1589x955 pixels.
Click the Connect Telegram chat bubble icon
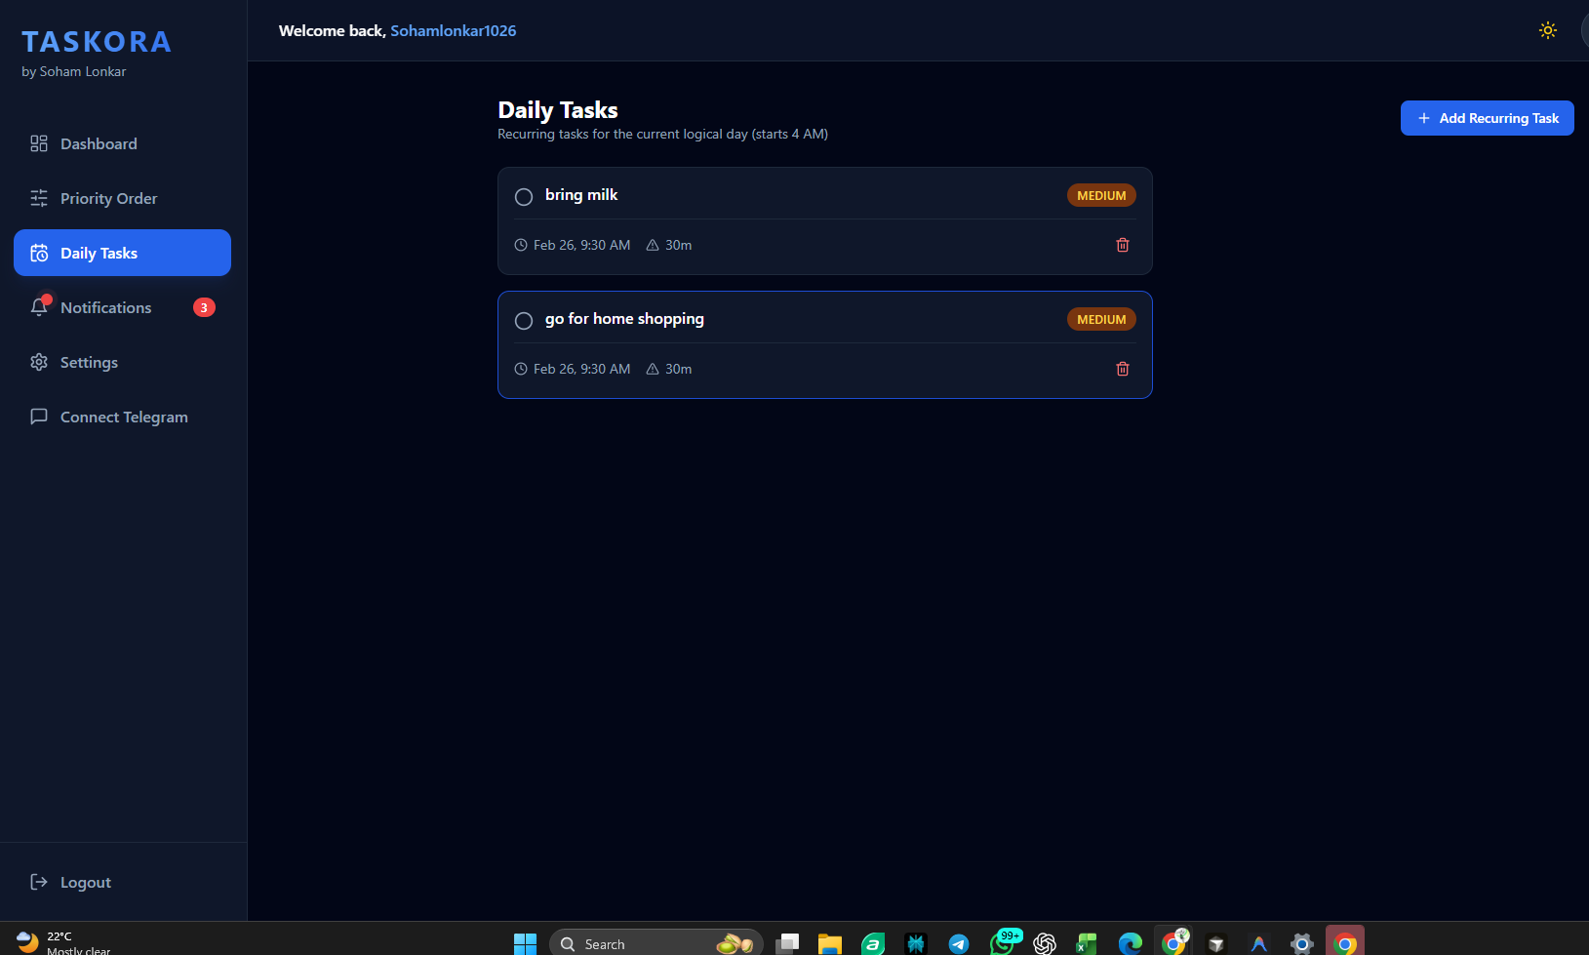[39, 417]
